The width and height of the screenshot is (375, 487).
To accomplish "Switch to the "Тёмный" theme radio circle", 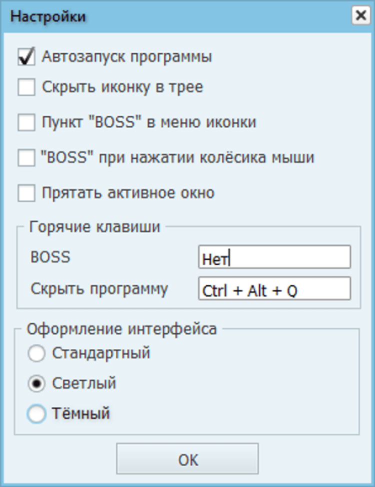I will click(37, 414).
